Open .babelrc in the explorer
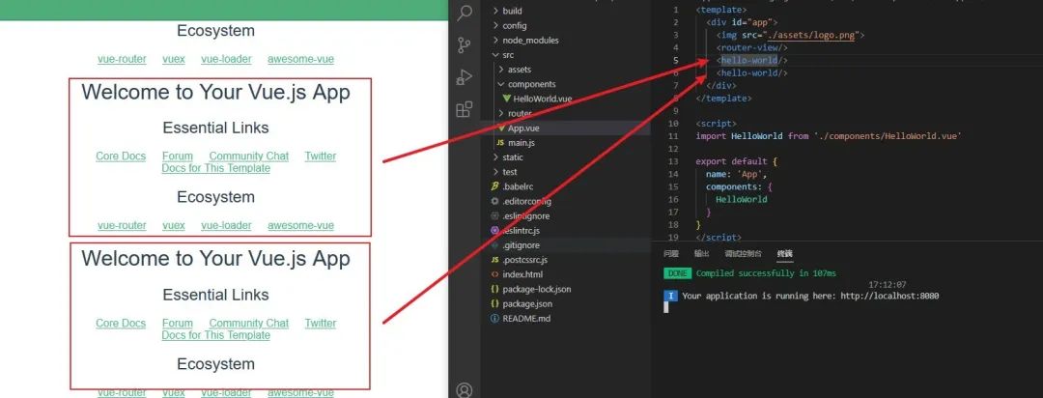The image size is (1043, 398). point(519,186)
